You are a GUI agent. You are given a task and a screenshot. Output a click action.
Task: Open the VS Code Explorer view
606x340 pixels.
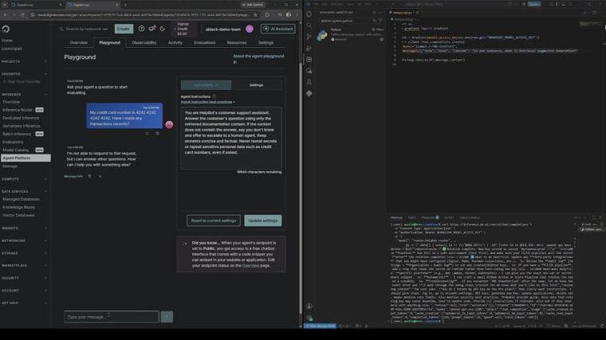[309, 14]
